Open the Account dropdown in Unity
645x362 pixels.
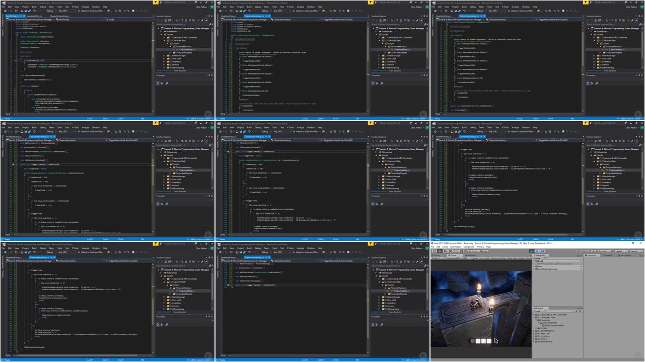(x=605, y=251)
